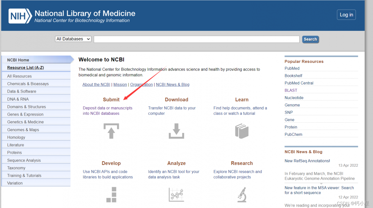Viewport: 373px width, 208px height.
Task: Click National Library of Medicine title
Action: click(85, 13)
